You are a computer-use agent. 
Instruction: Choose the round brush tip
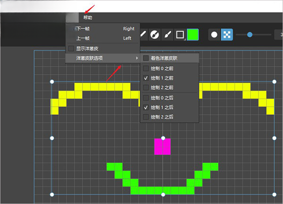point(214,34)
